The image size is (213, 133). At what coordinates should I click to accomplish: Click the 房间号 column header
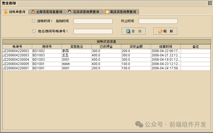(x=47, y=47)
